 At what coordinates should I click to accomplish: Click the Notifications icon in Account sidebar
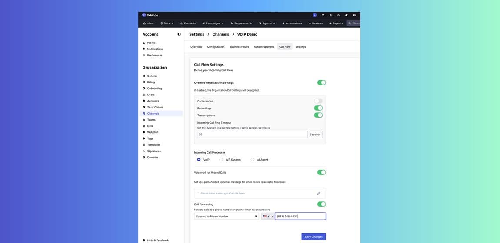tap(144, 49)
